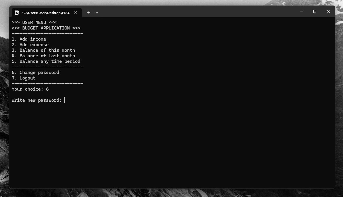Place the cursor after the 'Write new password:' prompt
Image resolution: width=343 pixels, height=197 pixels.
(x=65, y=100)
